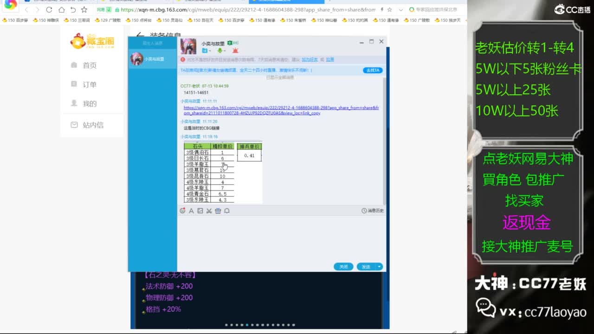The image size is (594, 334).
Task: Click the 网易 tag in address bar
Action: 101,10
